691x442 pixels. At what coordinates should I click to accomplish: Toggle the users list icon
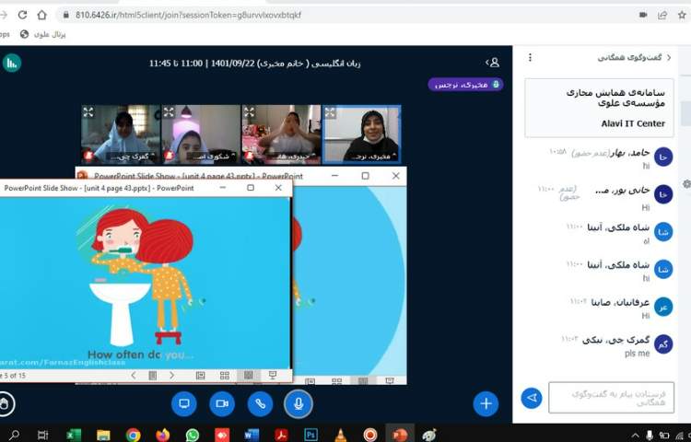[x=493, y=63]
